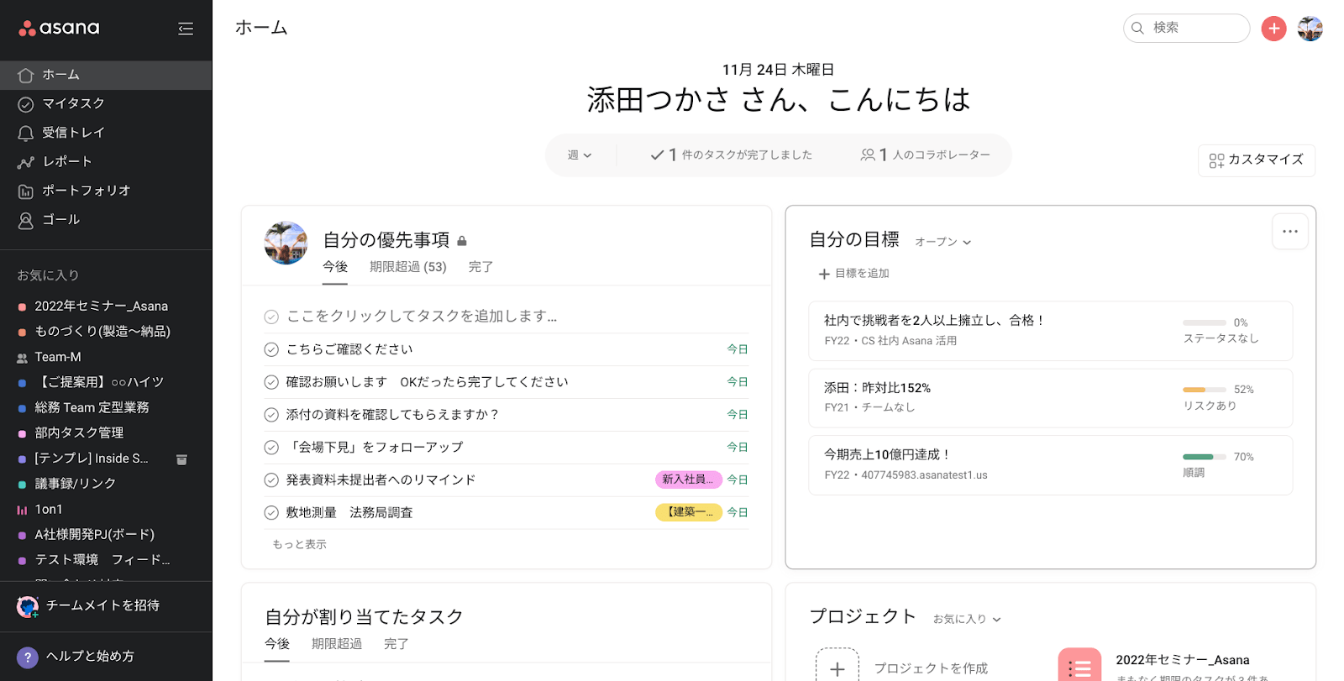Click the pink list icon for 2022年セミナー_Asana project
The image size is (1344, 681).
(1079, 665)
